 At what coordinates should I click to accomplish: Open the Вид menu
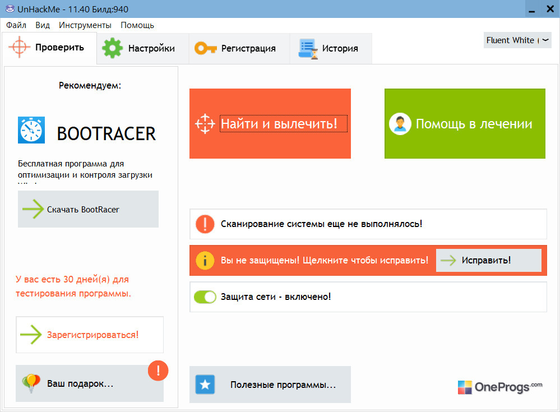[43, 25]
